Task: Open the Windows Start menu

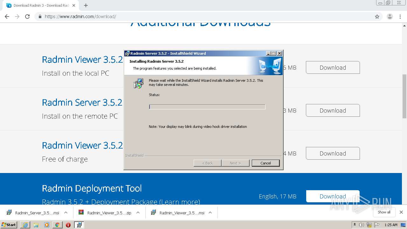Action: pyautogui.click(x=9, y=225)
